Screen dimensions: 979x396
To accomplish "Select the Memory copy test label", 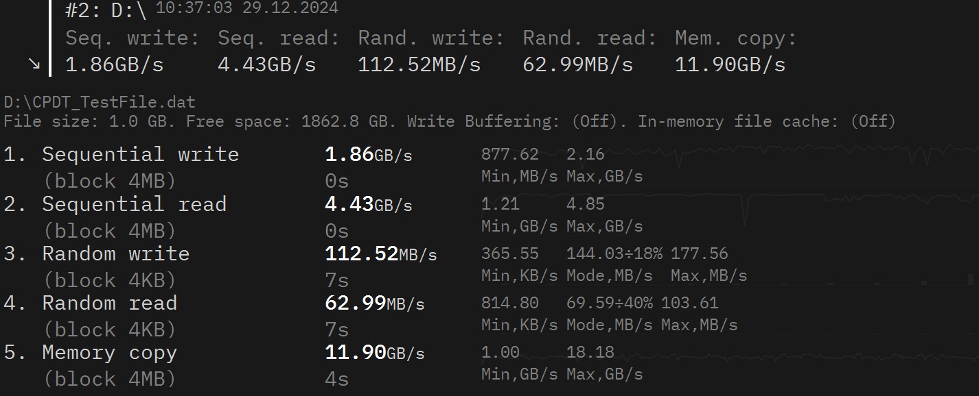I will point(109,353).
